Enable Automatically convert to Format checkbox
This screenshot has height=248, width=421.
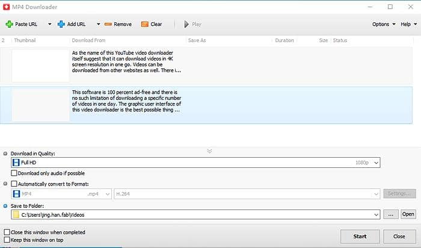pyautogui.click(x=14, y=184)
